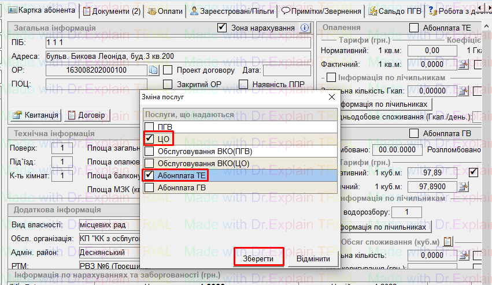Enable the ПГВ service checkbox
492x285 pixels.
pyautogui.click(x=149, y=127)
